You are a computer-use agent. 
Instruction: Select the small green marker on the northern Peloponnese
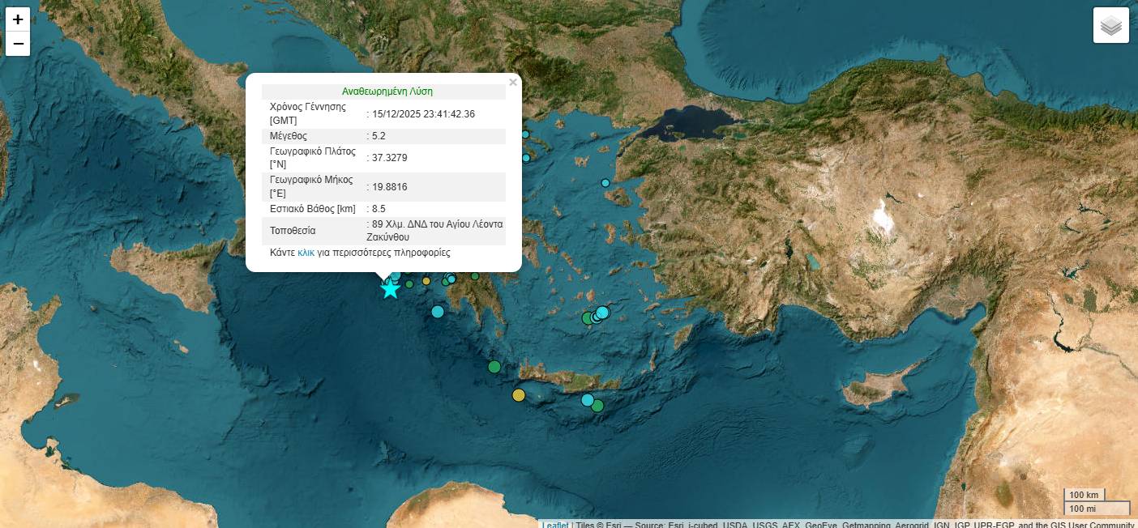click(x=475, y=276)
